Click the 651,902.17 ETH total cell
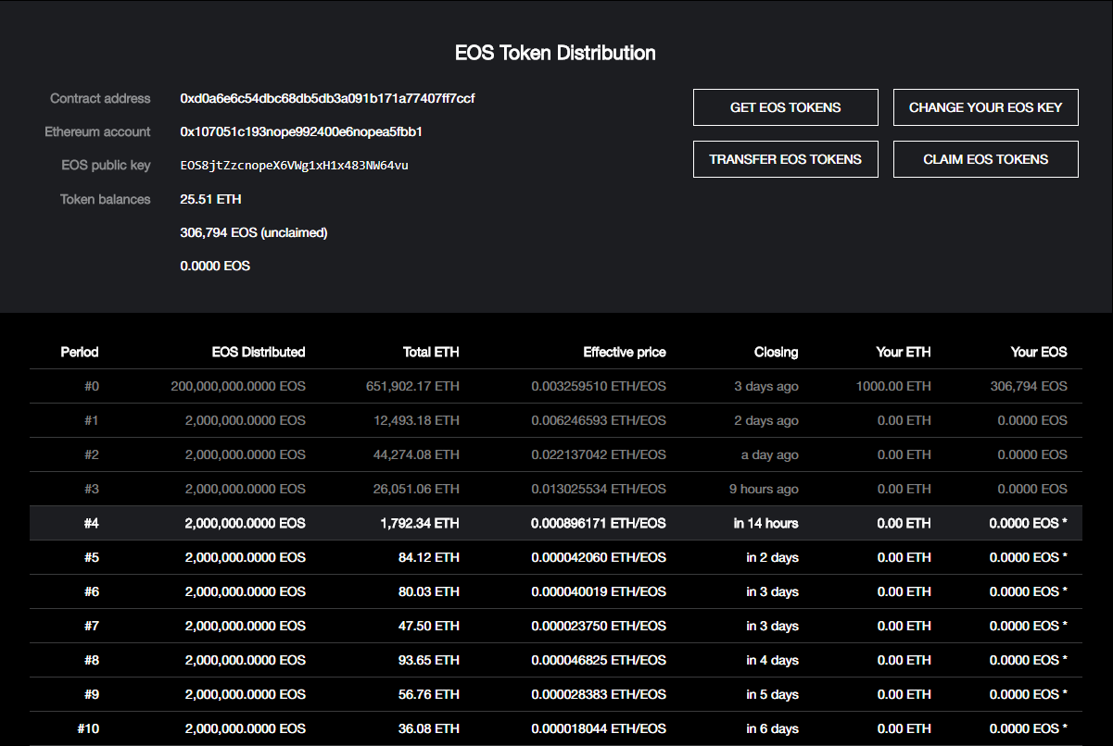Image resolution: width=1113 pixels, height=746 pixels. pyautogui.click(x=412, y=386)
